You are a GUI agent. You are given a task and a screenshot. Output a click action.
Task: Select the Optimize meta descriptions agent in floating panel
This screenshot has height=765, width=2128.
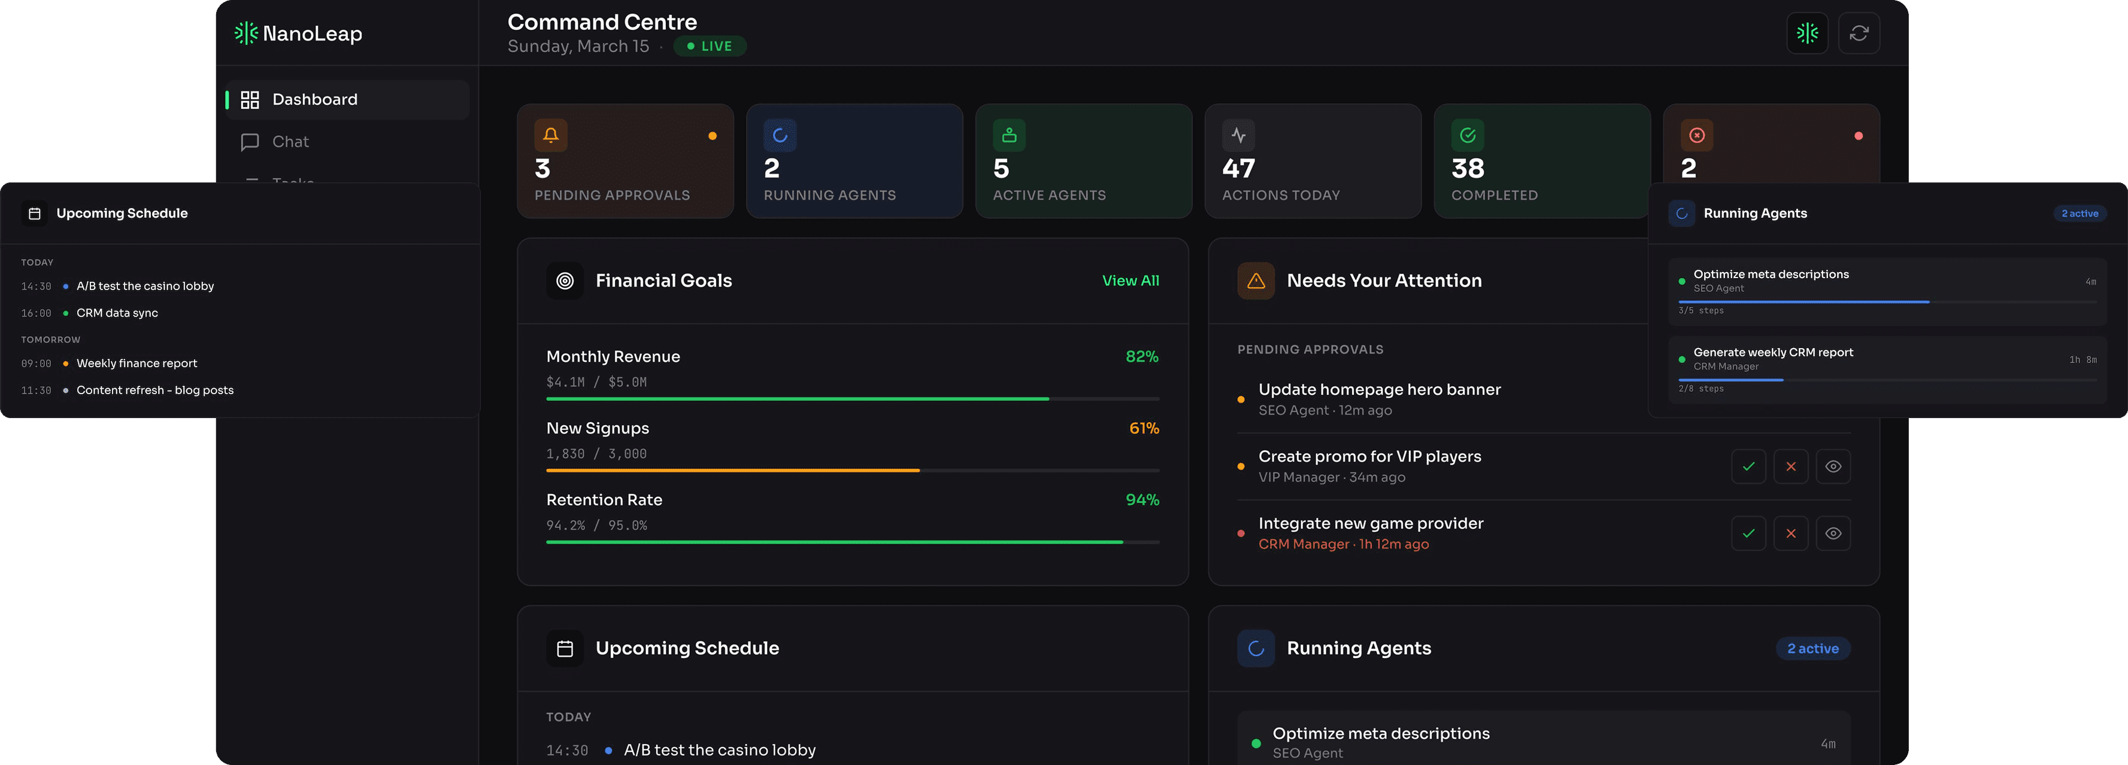(x=1771, y=275)
